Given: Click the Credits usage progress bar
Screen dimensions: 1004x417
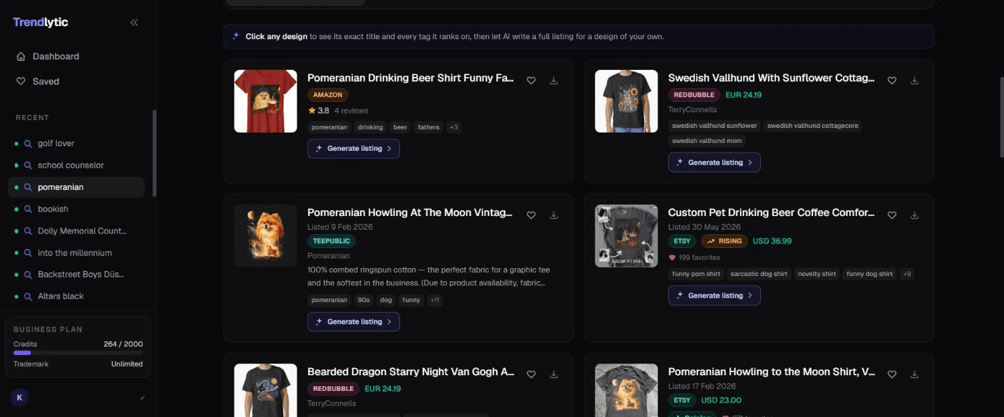Looking at the screenshot, I should [78, 353].
